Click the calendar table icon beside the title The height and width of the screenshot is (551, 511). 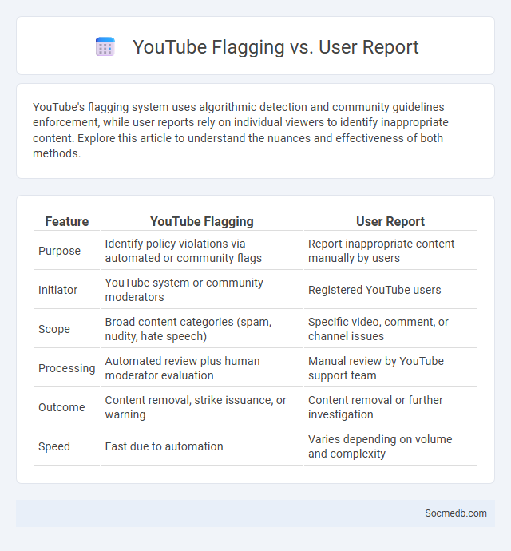[105, 47]
